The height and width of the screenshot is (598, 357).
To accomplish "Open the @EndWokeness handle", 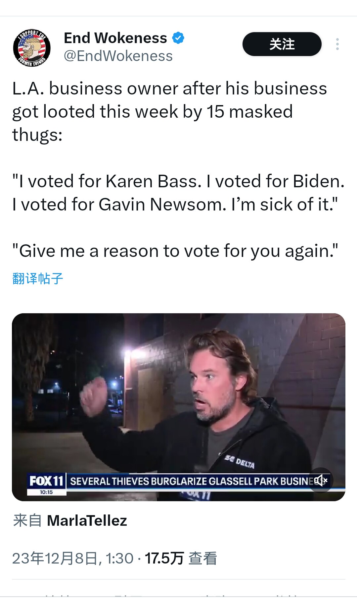I will (118, 56).
